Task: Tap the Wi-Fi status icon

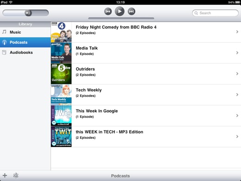Action: 11,2
